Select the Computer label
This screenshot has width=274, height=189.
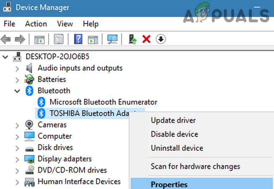pyautogui.click(x=55, y=136)
